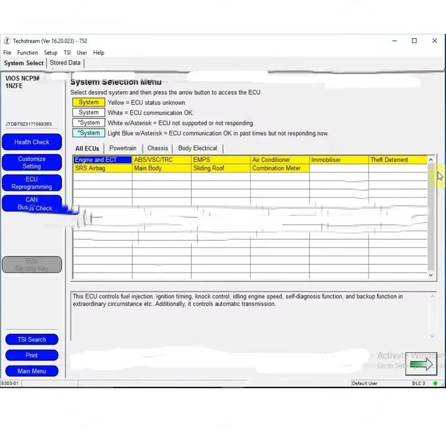This screenshot has height=446, width=446.
Task: Click the green arrow button to access the ECU
Action: point(421,364)
